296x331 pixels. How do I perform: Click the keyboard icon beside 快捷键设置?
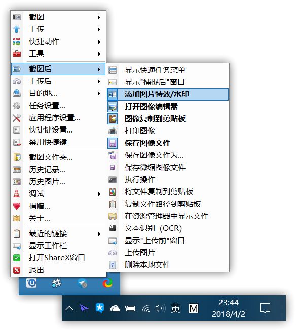point(17,130)
